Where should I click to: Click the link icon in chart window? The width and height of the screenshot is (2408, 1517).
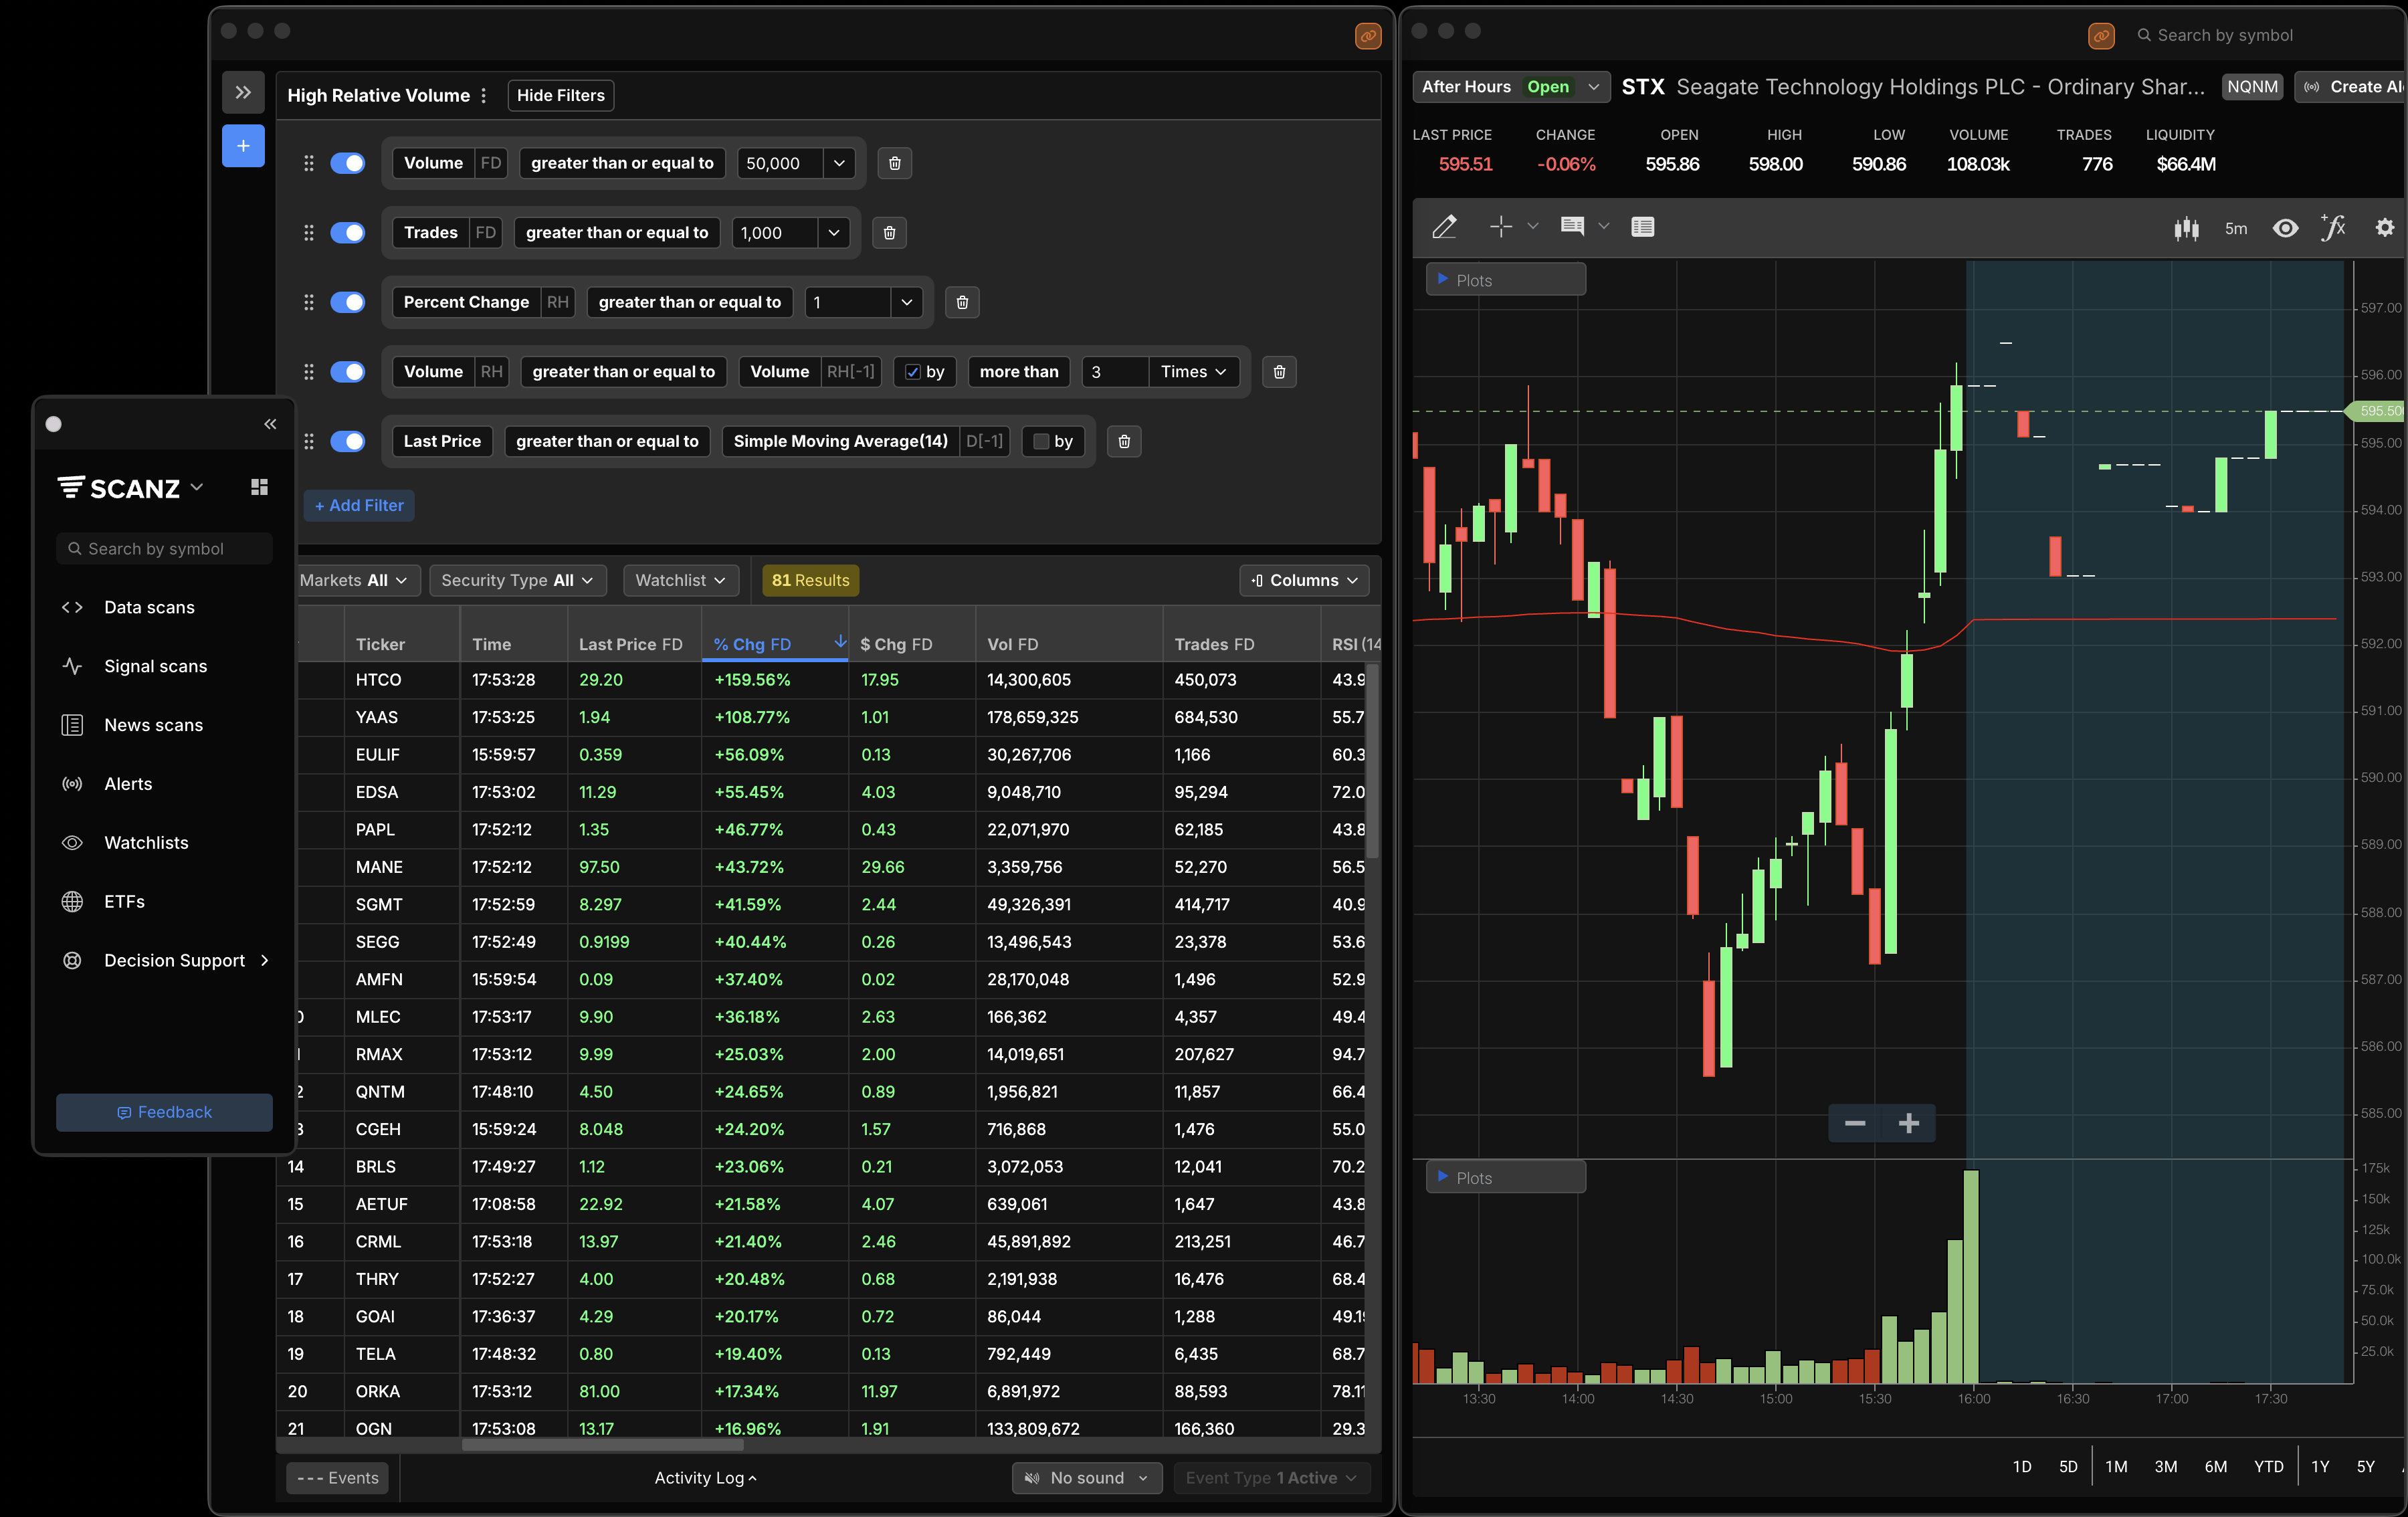click(x=2101, y=36)
